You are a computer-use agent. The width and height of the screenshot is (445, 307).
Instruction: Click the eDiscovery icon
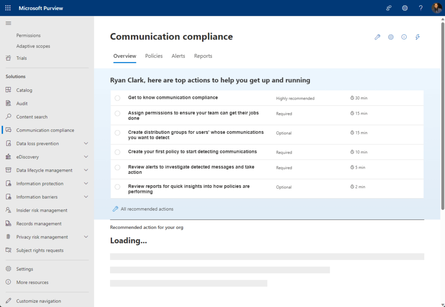click(9, 157)
